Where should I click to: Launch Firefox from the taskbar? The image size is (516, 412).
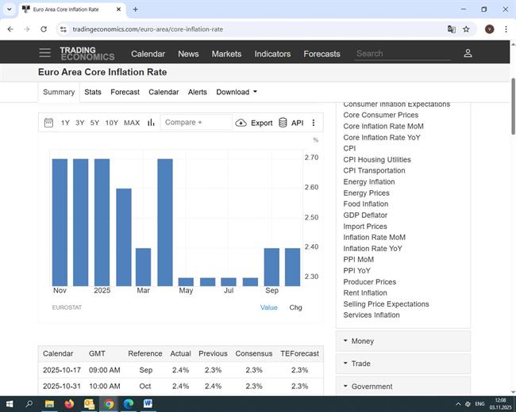pyautogui.click(x=69, y=403)
